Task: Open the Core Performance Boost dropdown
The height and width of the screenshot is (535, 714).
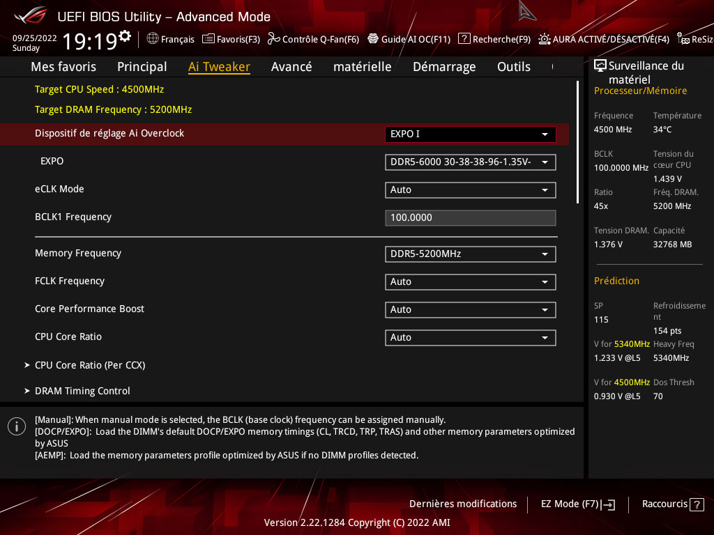Action: pyautogui.click(x=470, y=309)
